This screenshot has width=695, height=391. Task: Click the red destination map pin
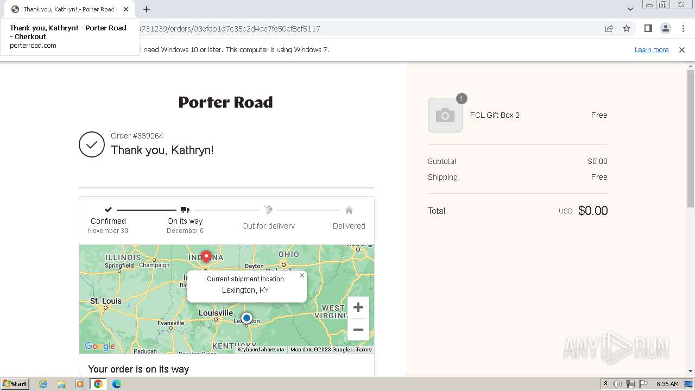(x=206, y=256)
